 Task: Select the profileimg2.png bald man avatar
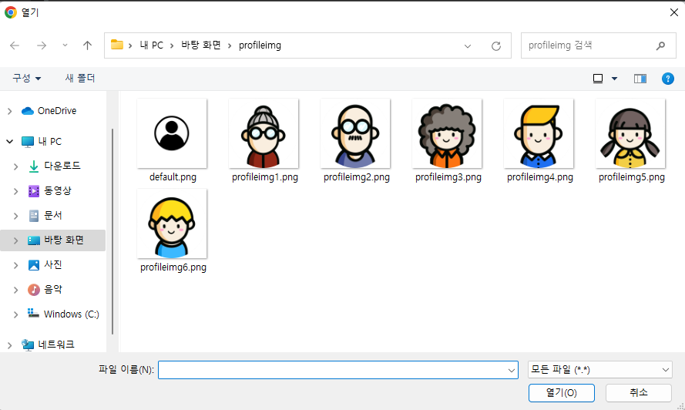(355, 133)
